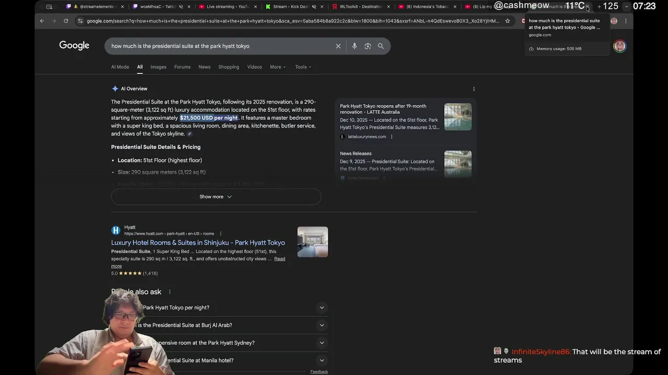Click Location: 51st Floor bullet text
The image size is (668, 375).
(x=160, y=160)
